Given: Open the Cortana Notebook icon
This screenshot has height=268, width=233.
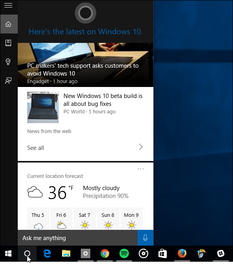Looking at the screenshot, I should pyautogui.click(x=8, y=43).
